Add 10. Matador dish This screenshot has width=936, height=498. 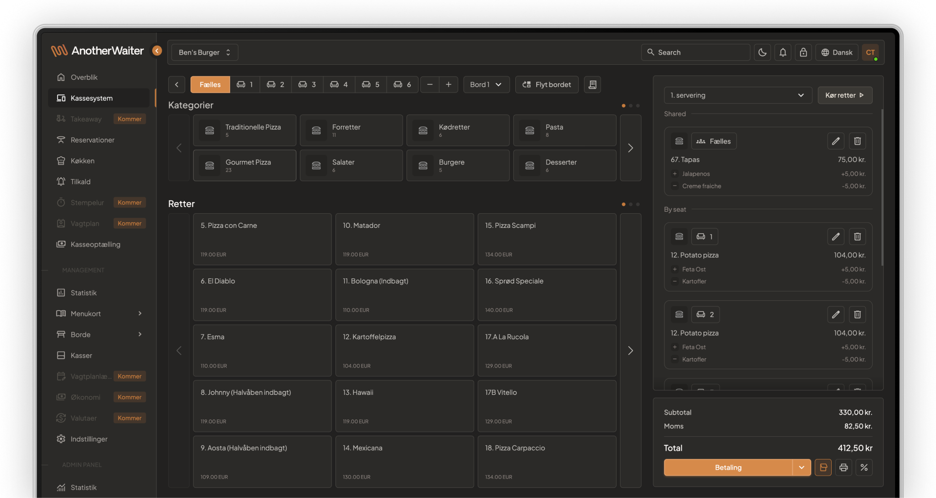click(405, 240)
